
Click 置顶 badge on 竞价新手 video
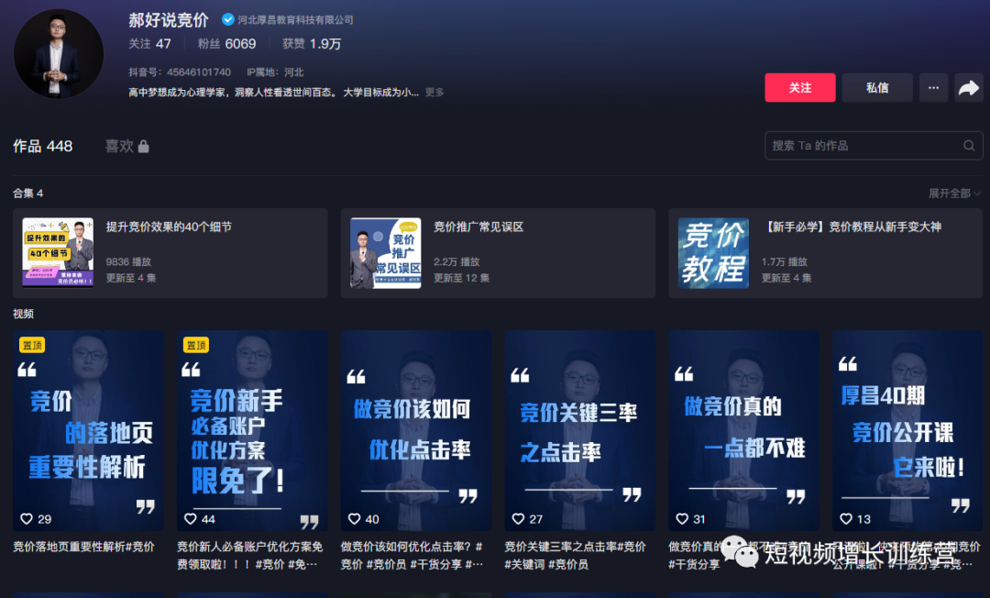point(196,346)
